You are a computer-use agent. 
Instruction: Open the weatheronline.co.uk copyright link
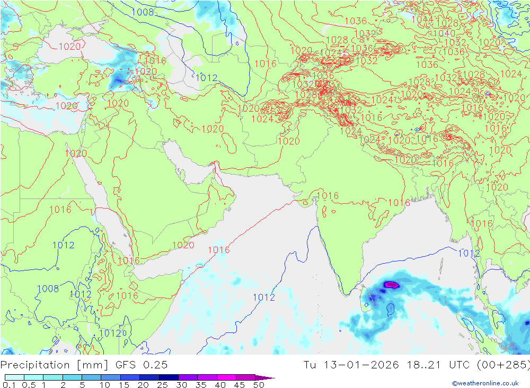point(485,383)
